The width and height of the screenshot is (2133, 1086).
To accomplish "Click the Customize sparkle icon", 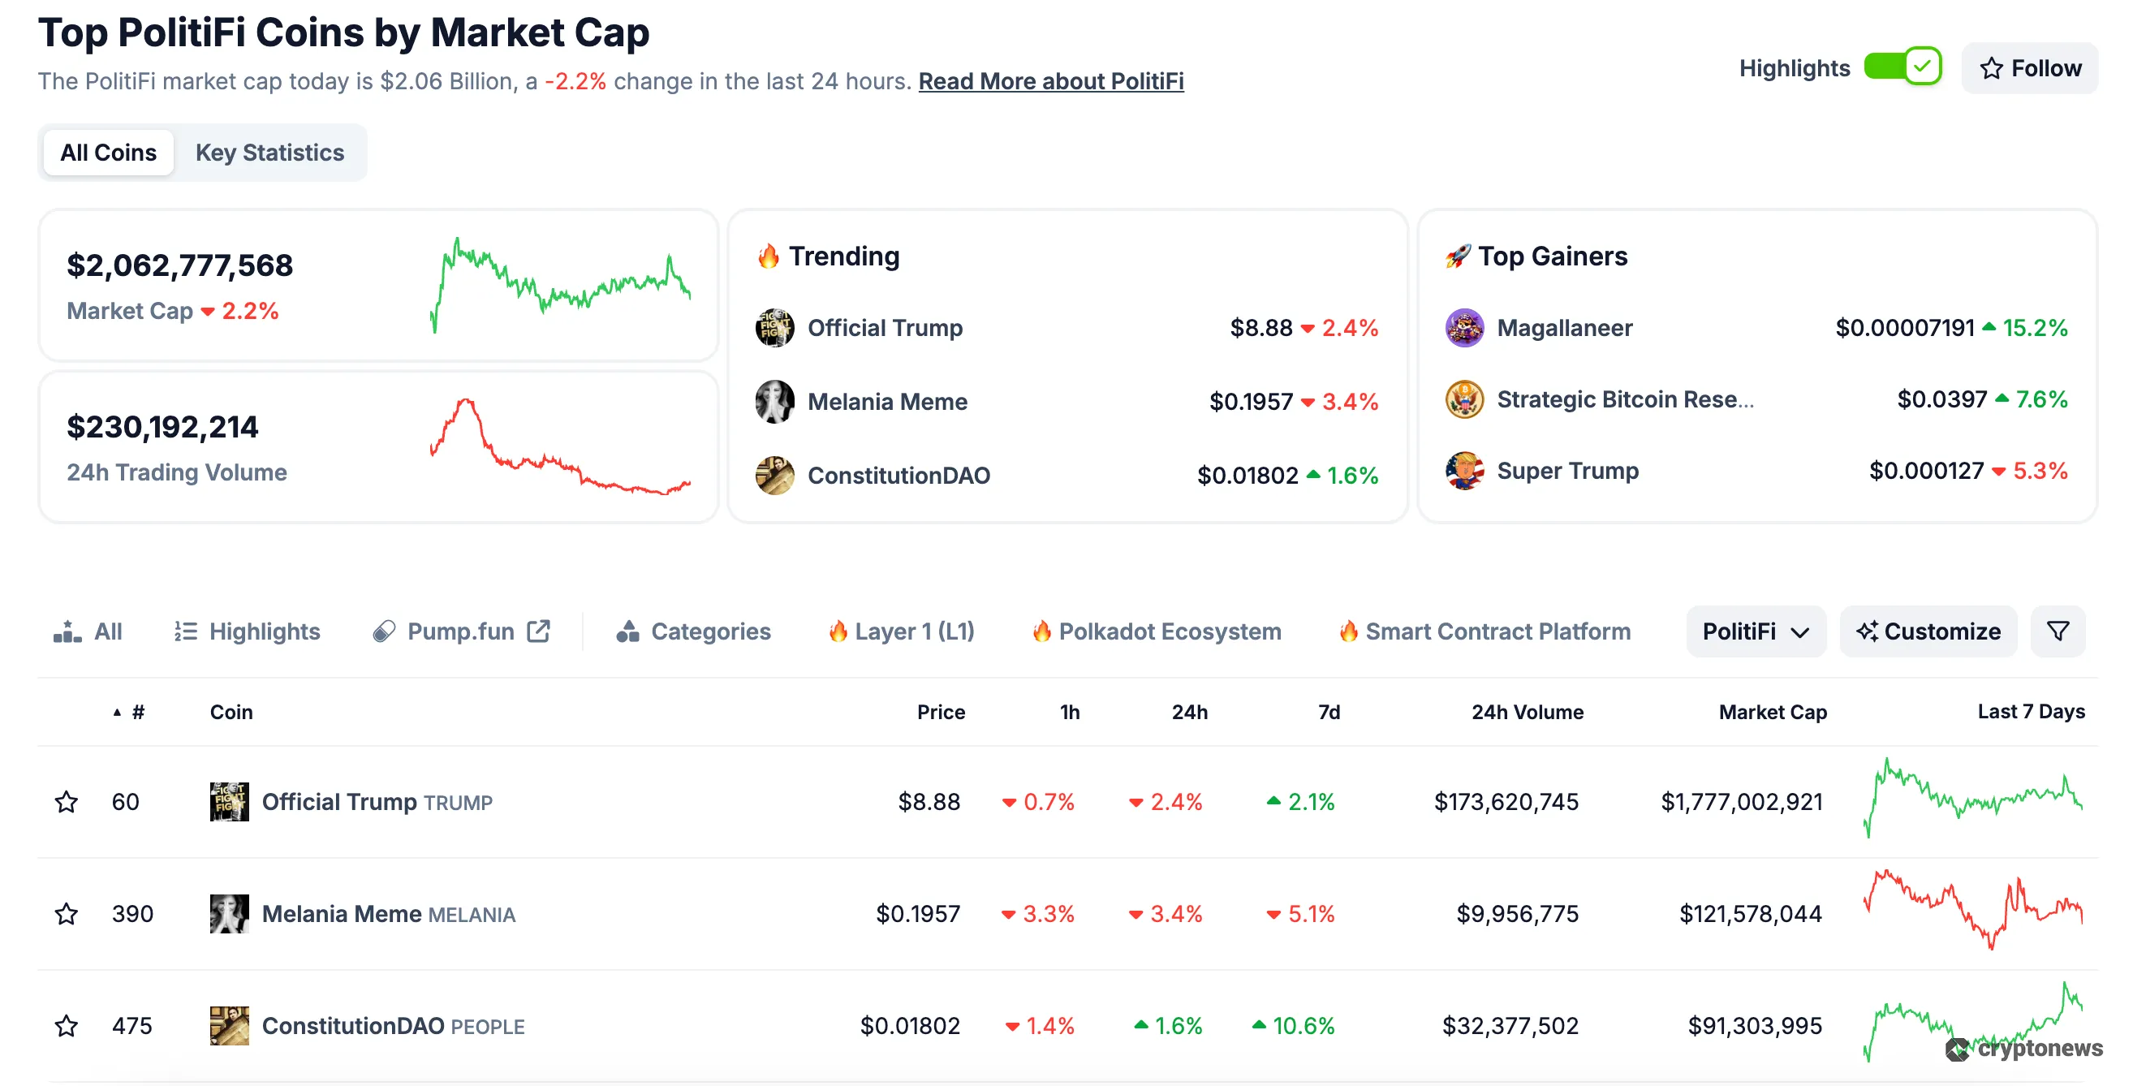I will click(1867, 631).
